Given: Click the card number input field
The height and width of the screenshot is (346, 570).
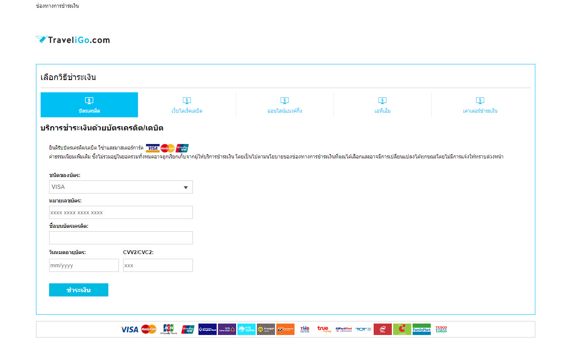Looking at the screenshot, I should pos(121,213).
